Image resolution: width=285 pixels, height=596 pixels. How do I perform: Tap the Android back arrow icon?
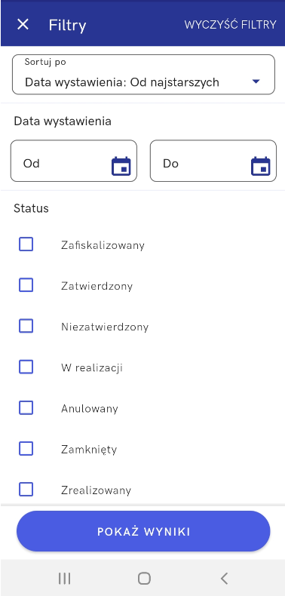(x=224, y=579)
